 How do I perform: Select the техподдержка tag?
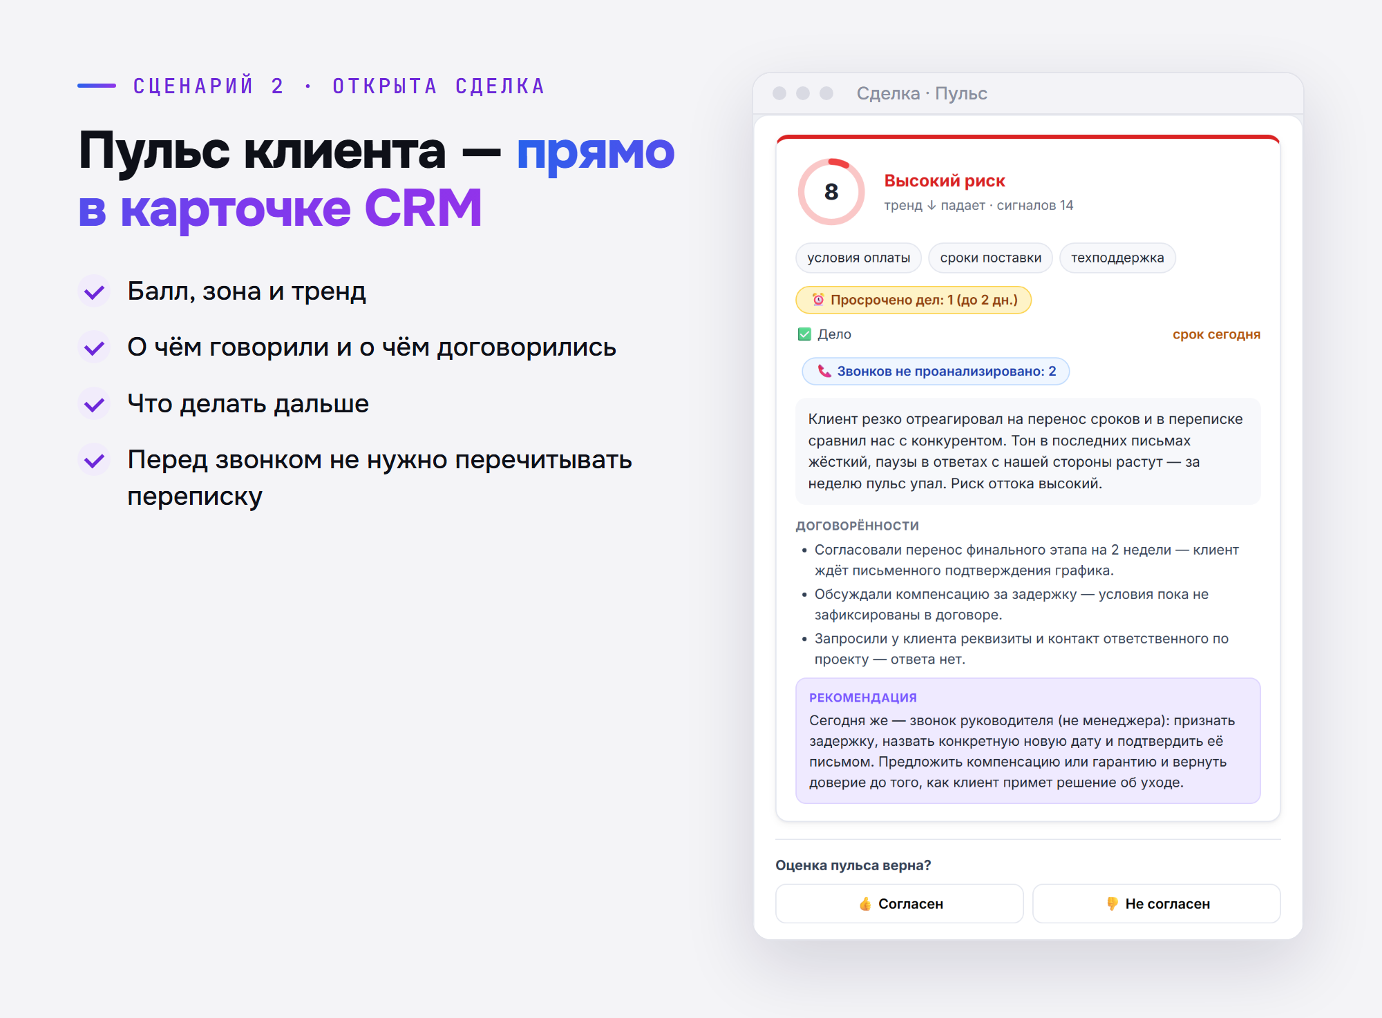1117,258
